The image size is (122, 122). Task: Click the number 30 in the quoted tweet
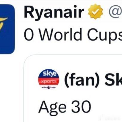81,107
